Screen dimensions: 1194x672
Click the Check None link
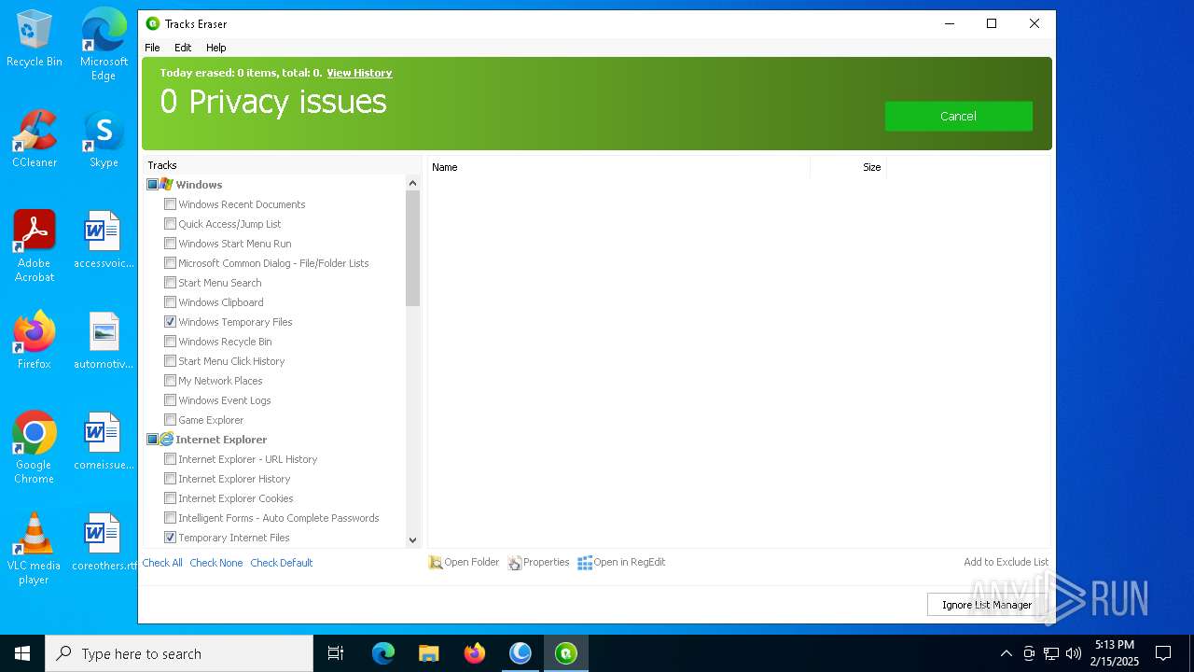[216, 563]
